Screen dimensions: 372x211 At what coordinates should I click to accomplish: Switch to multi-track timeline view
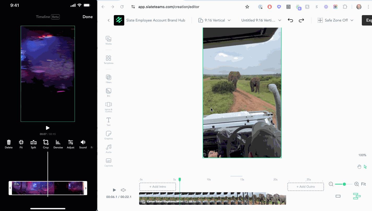(357, 196)
